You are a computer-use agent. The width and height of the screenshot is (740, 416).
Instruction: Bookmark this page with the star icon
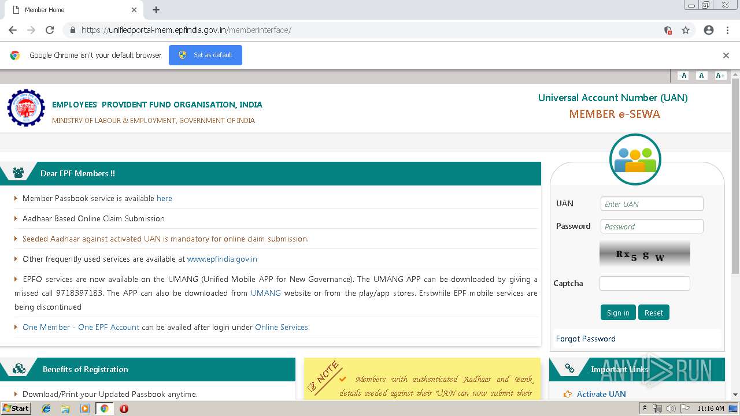tap(686, 30)
